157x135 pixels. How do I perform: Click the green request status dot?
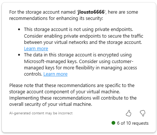tap(113, 123)
